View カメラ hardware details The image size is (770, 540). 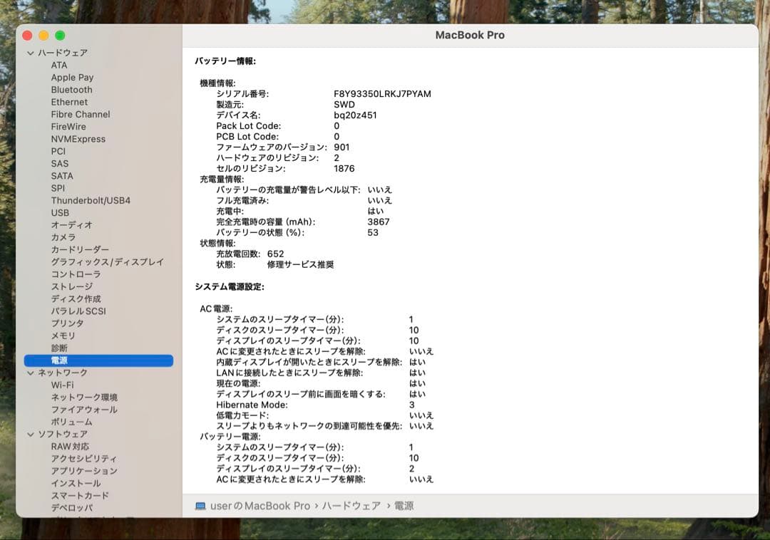click(x=64, y=237)
